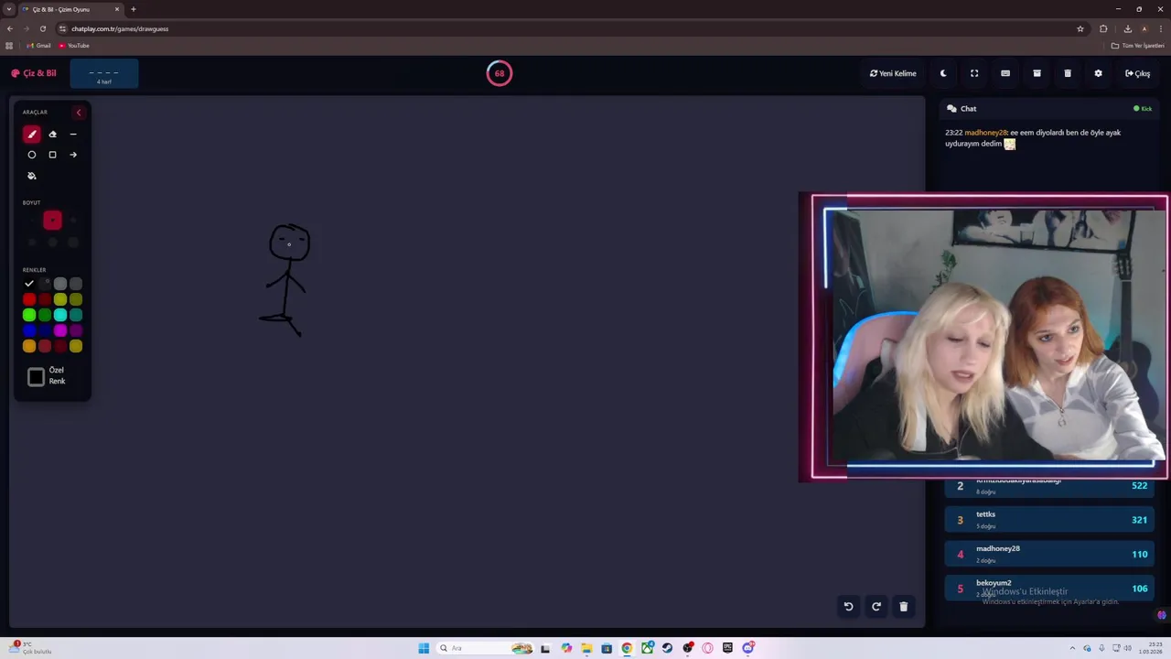Bookmark page with star icon
1171x659 pixels.
1080,28
